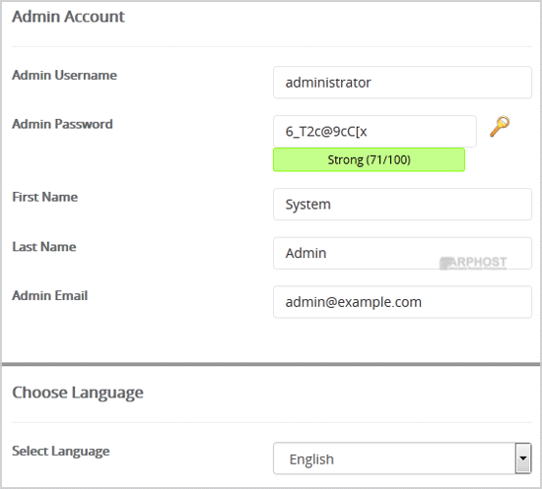Viewport: 542px width, 489px height.
Task: Click the Strong (71/100) strength bar
Action: coord(369,159)
